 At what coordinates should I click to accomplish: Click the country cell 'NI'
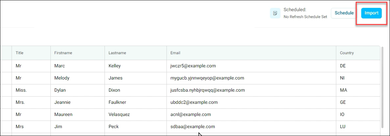358,78
